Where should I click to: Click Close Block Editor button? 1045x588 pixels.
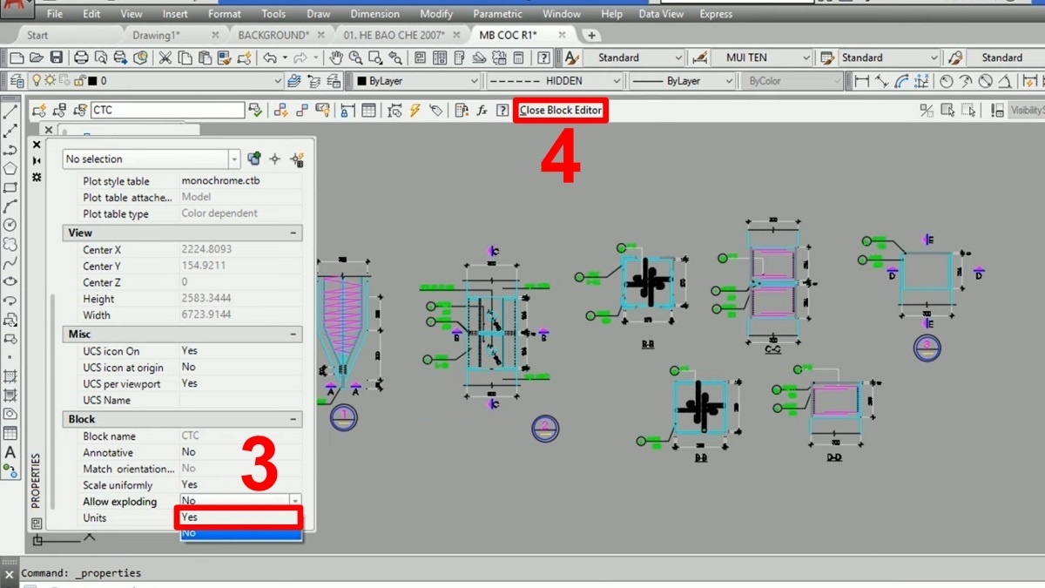560,111
